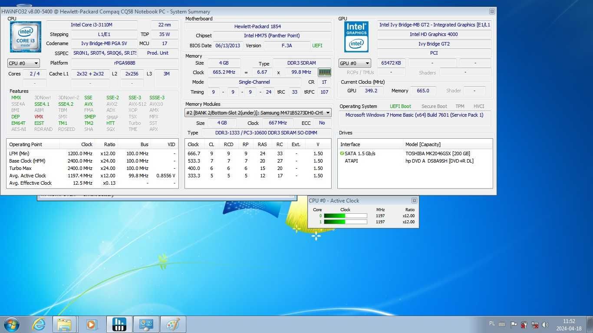
Task: Click the Intel Core i3-3110M name field
Action: [92, 25]
